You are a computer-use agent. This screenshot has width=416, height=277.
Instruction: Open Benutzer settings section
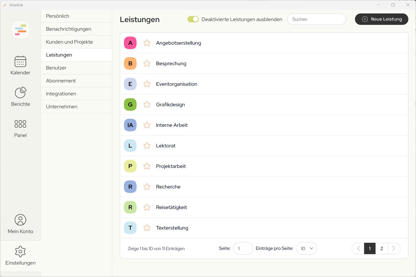click(76, 68)
